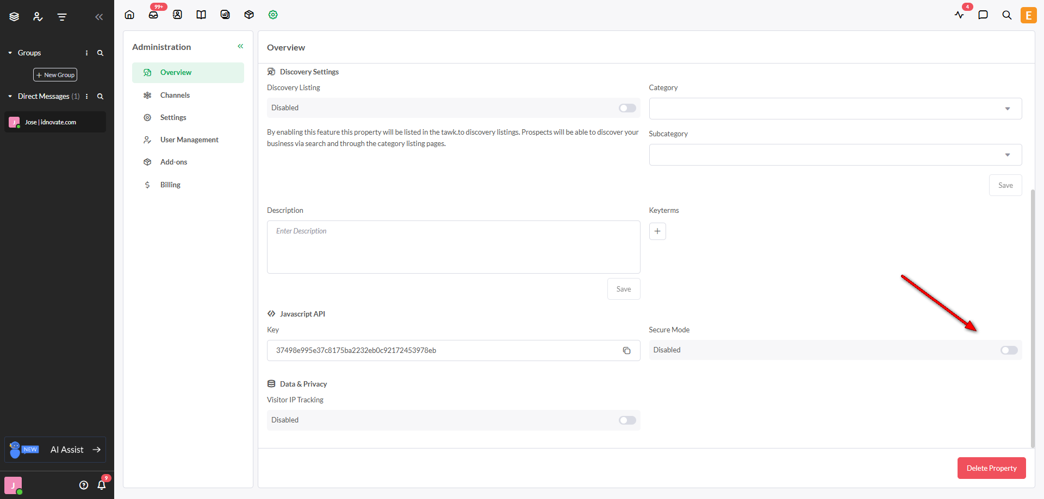Open the contacts icon in top bar

[x=177, y=15]
